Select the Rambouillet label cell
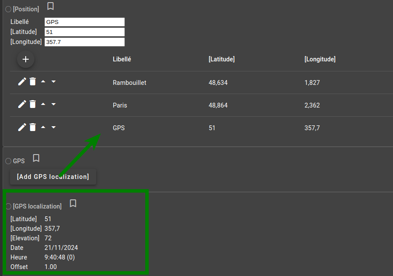The height and width of the screenshot is (276, 393). click(x=129, y=82)
